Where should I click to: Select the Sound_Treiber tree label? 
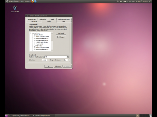36,33
